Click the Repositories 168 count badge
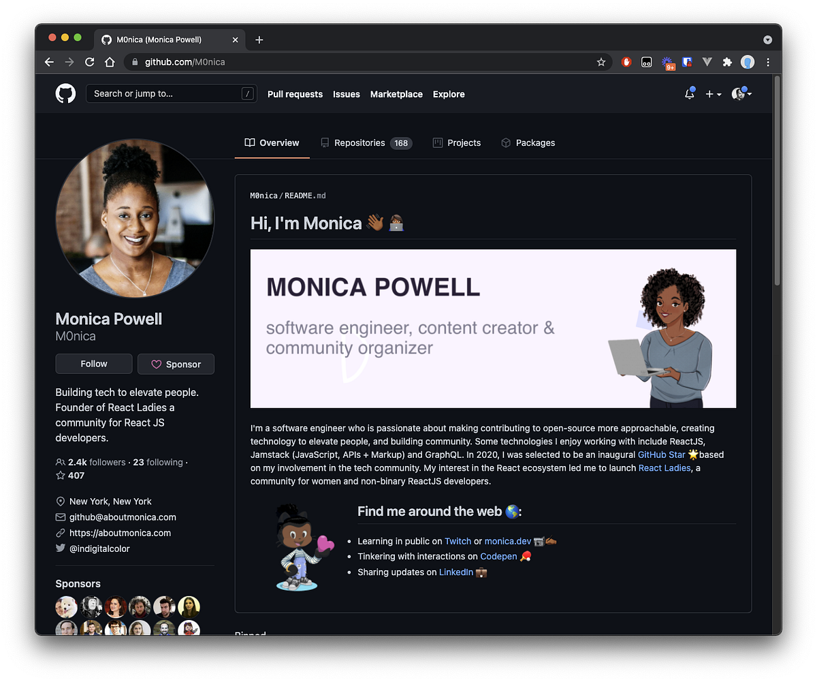This screenshot has height=682, width=817. pos(401,143)
